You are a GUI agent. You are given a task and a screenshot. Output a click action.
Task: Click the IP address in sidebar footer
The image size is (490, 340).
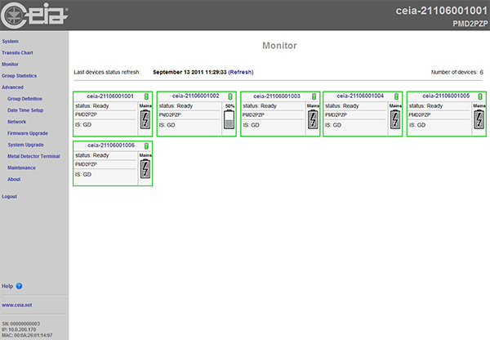point(19,329)
